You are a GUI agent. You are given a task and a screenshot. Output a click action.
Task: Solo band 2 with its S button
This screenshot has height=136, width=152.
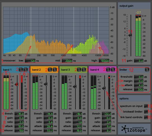coord(50,70)
